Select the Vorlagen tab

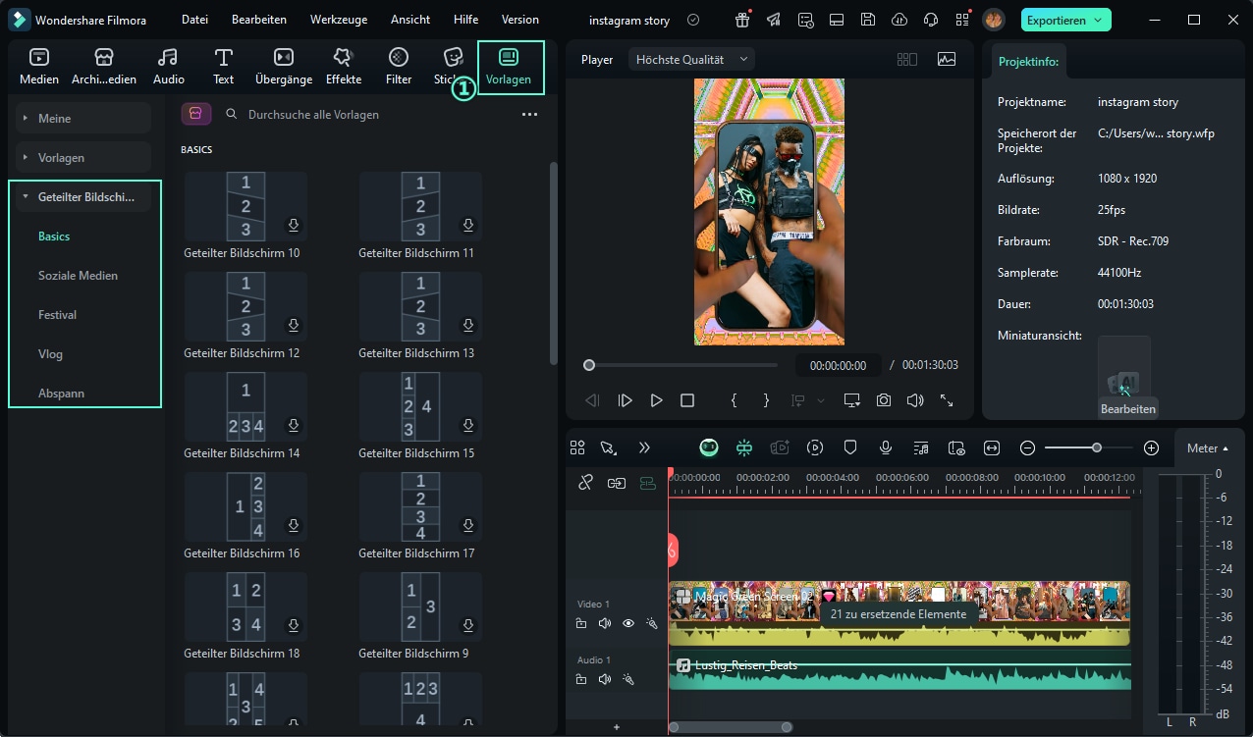(x=510, y=67)
